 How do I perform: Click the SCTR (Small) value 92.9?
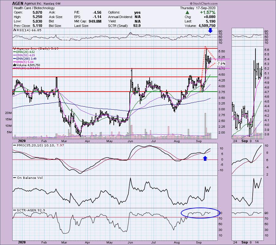pos(137,26)
